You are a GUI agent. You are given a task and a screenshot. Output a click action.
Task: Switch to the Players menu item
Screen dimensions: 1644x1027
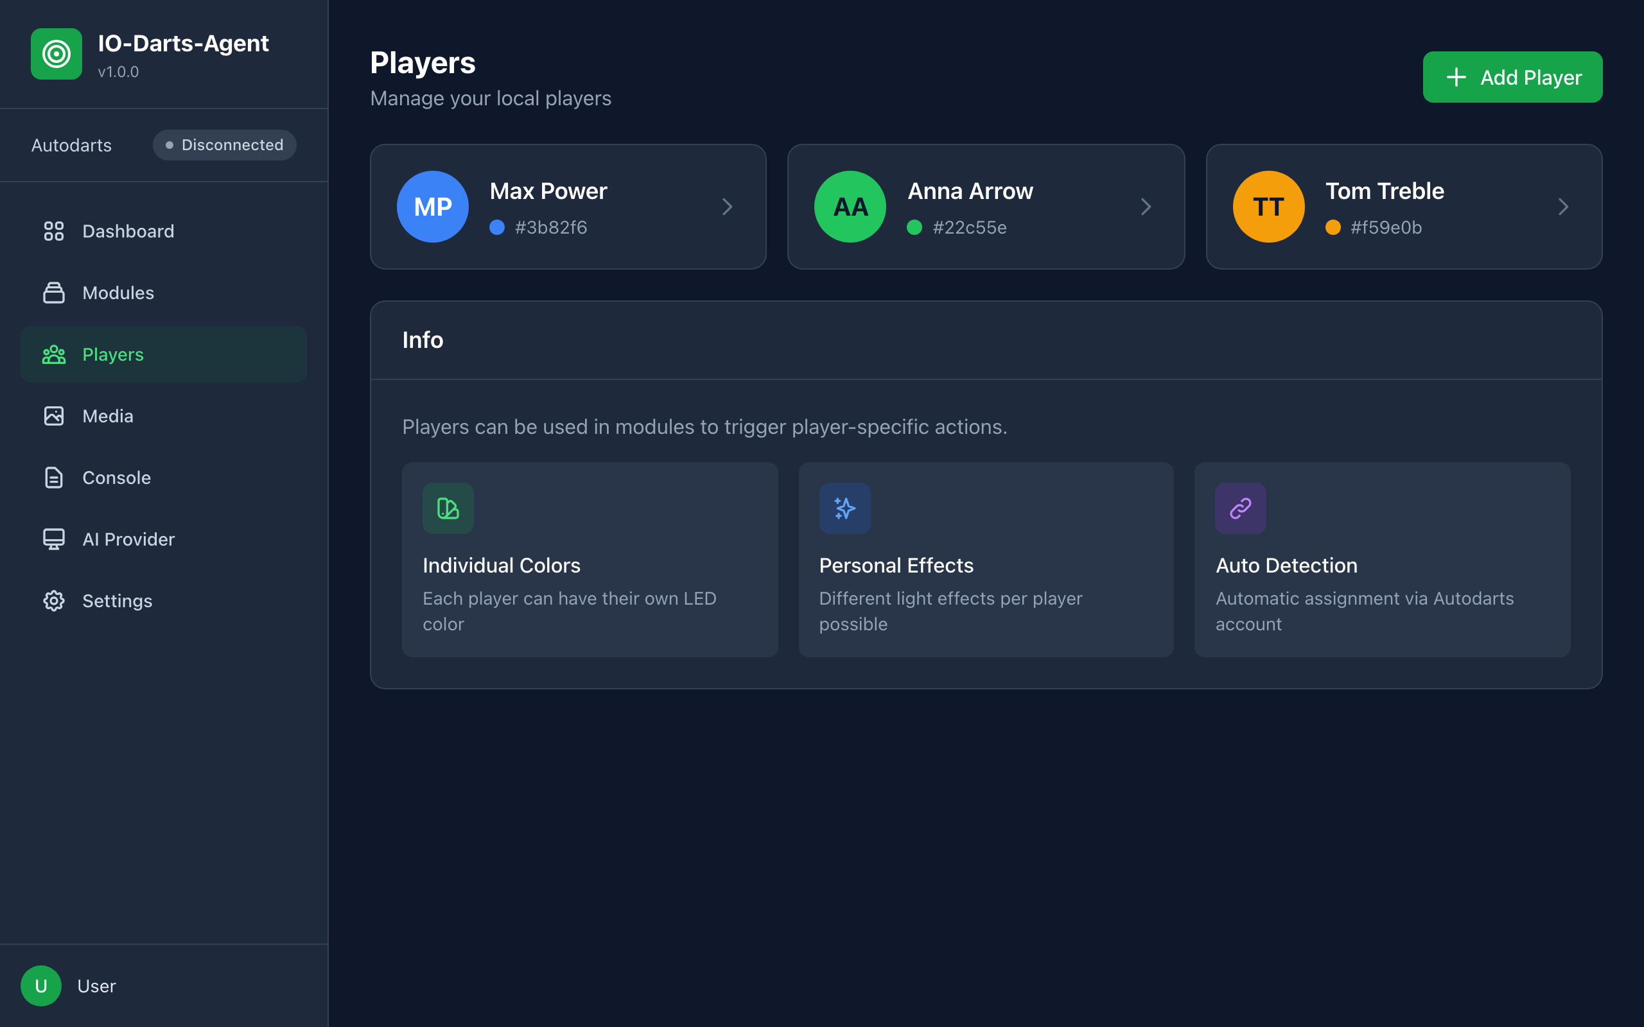[x=164, y=354]
